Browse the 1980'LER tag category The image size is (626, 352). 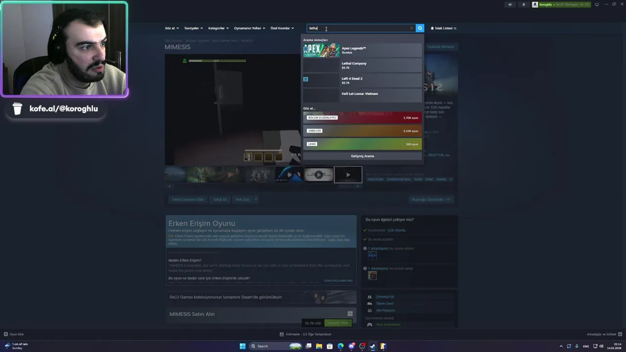click(x=362, y=131)
